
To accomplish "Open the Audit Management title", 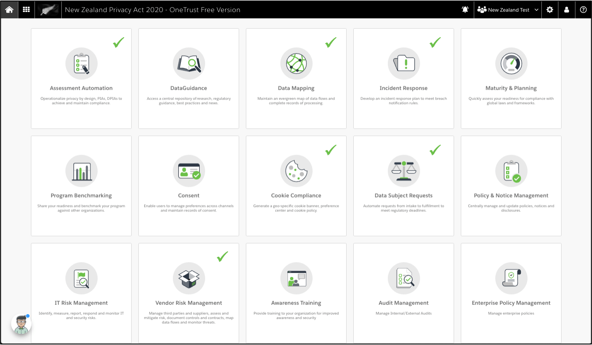I will tap(404, 303).
